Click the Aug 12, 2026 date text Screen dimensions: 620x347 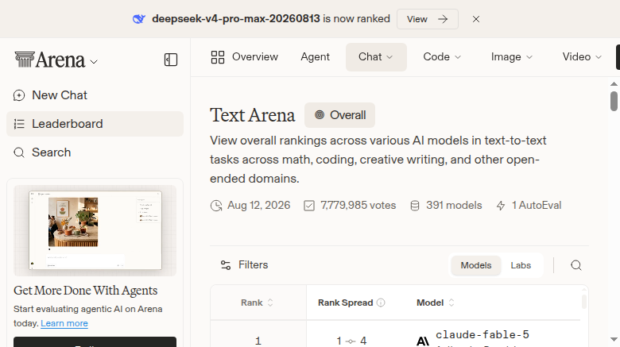point(258,206)
